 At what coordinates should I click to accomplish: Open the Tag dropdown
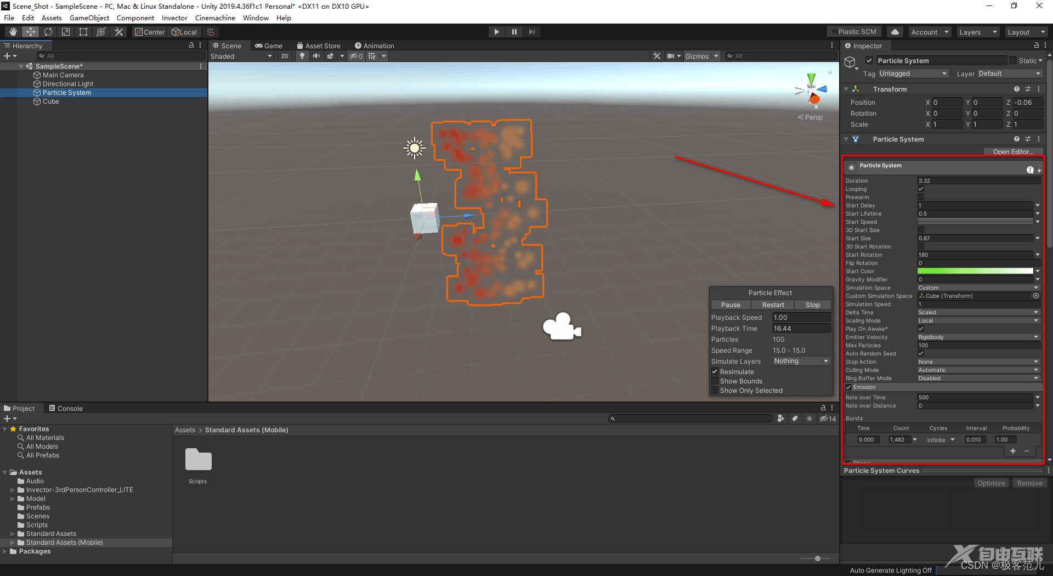[x=913, y=74]
